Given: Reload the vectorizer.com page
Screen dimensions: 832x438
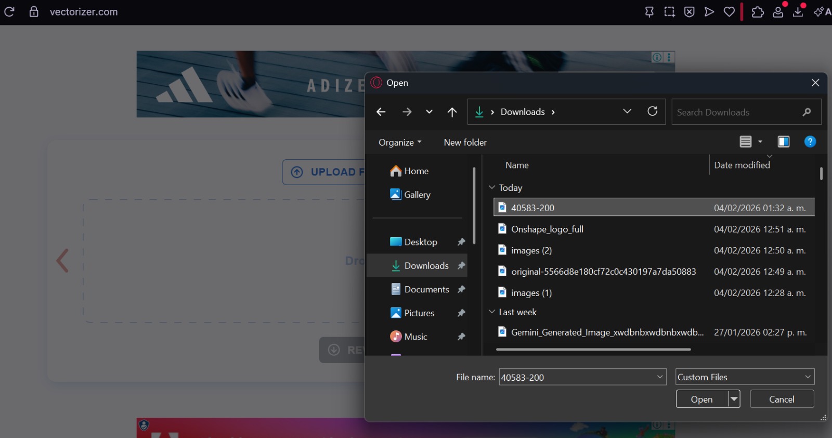Looking at the screenshot, I should click(9, 11).
